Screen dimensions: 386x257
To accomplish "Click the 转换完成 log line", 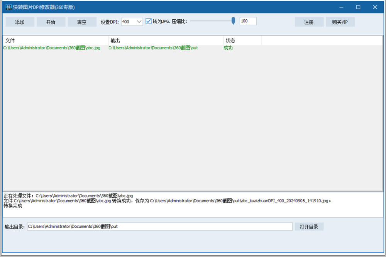I will pos(13,206).
